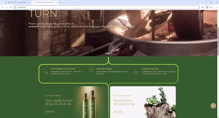The image size is (219, 118).
Task: Click the support chat bubble icon
Action: (x=136, y=72)
